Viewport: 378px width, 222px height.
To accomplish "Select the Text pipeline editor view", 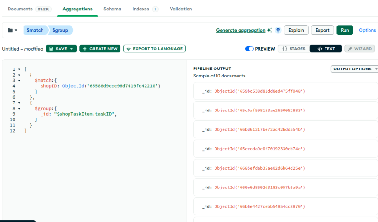I will [326, 49].
